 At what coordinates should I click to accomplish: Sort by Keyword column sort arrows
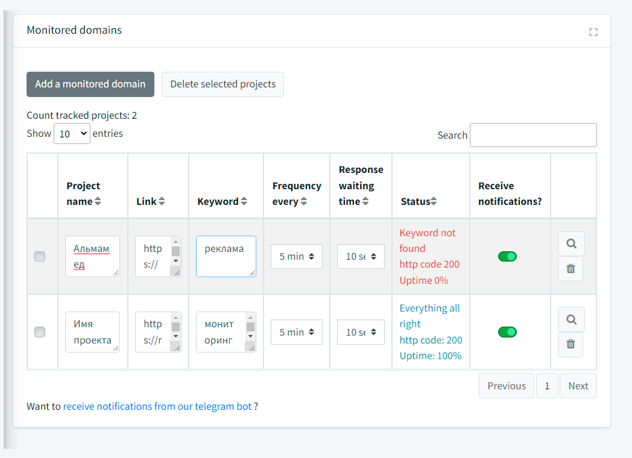244,202
